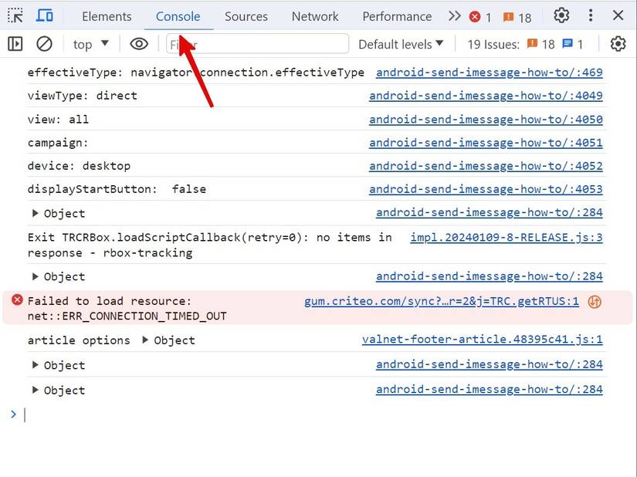Switch to the Network tab
Screen dimensions: 637x477
click(x=315, y=15)
